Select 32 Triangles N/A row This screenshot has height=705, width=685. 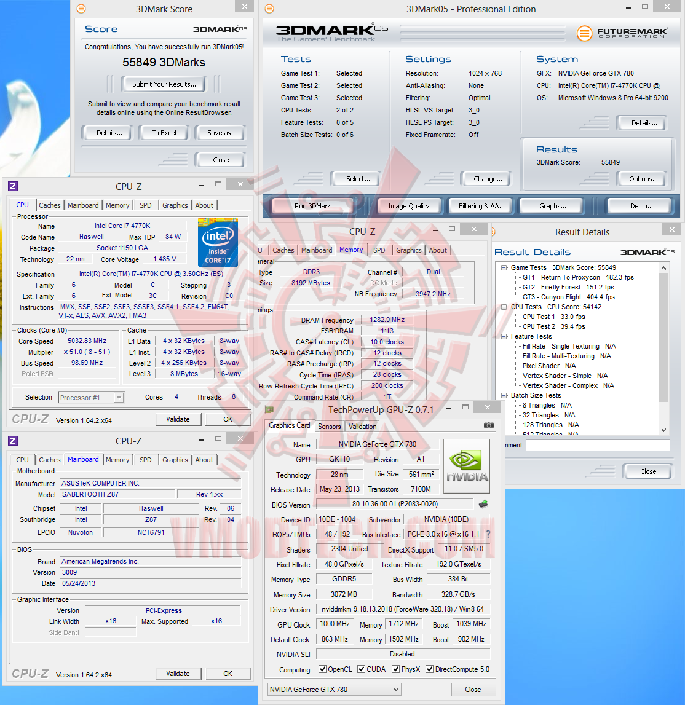click(548, 415)
